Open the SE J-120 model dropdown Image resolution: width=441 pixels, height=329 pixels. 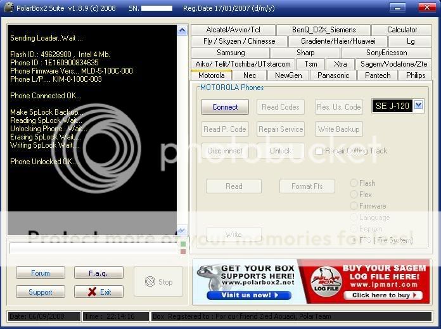point(418,105)
